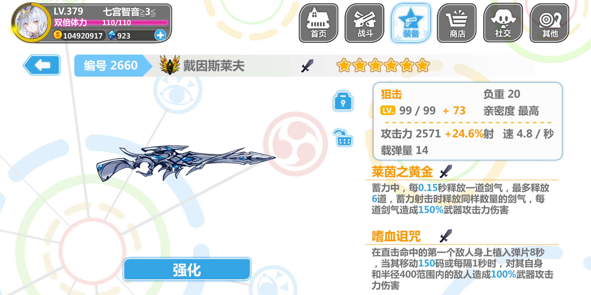The width and height of the screenshot is (591, 295).
Task: Click the blue back arrow button
Action: pos(42,65)
